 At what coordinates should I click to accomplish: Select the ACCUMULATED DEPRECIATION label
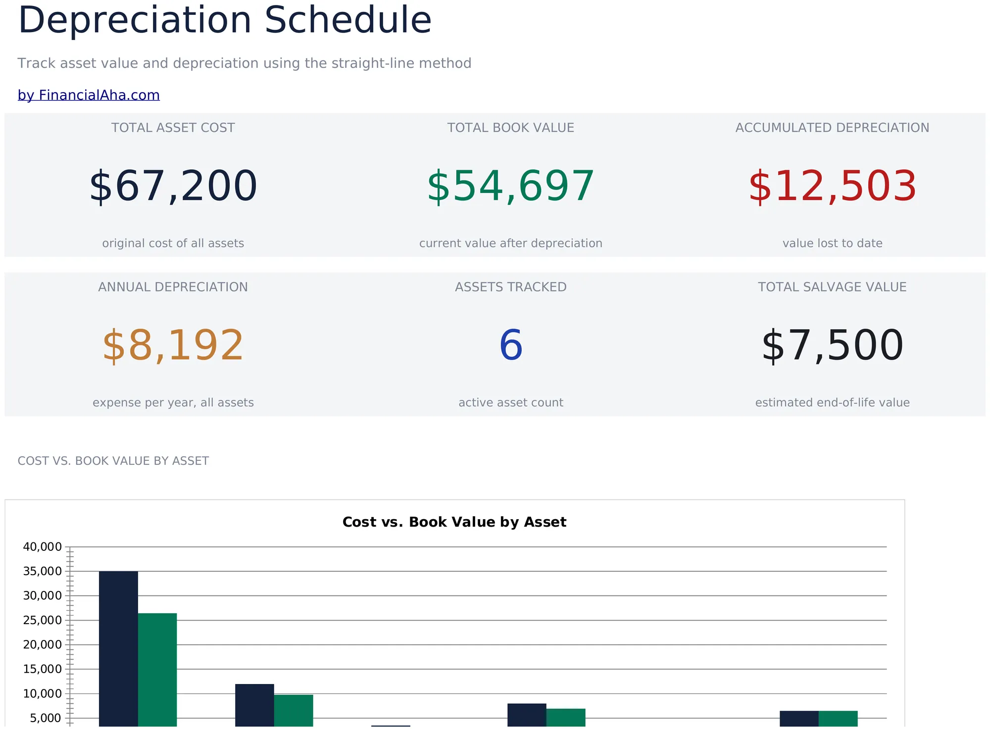click(832, 128)
